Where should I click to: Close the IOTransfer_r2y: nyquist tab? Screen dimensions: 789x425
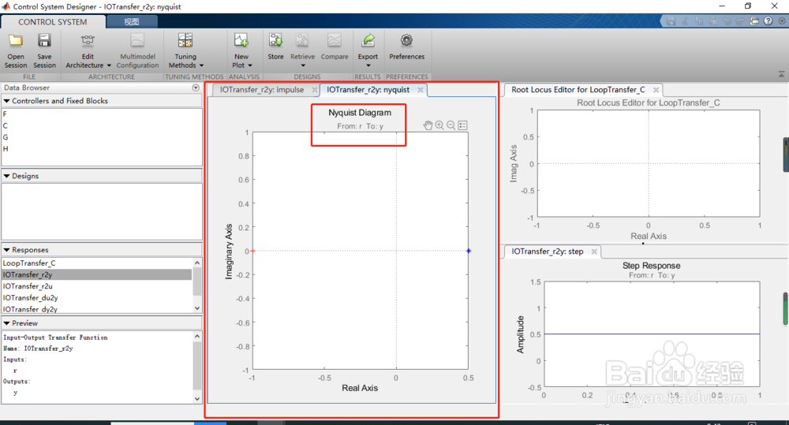(421, 90)
